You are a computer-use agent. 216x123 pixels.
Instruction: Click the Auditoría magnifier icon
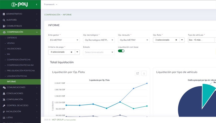(4, 20)
